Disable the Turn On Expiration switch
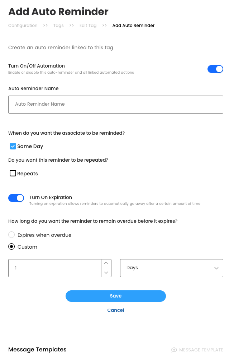The width and height of the screenshot is (248, 364). click(16, 198)
